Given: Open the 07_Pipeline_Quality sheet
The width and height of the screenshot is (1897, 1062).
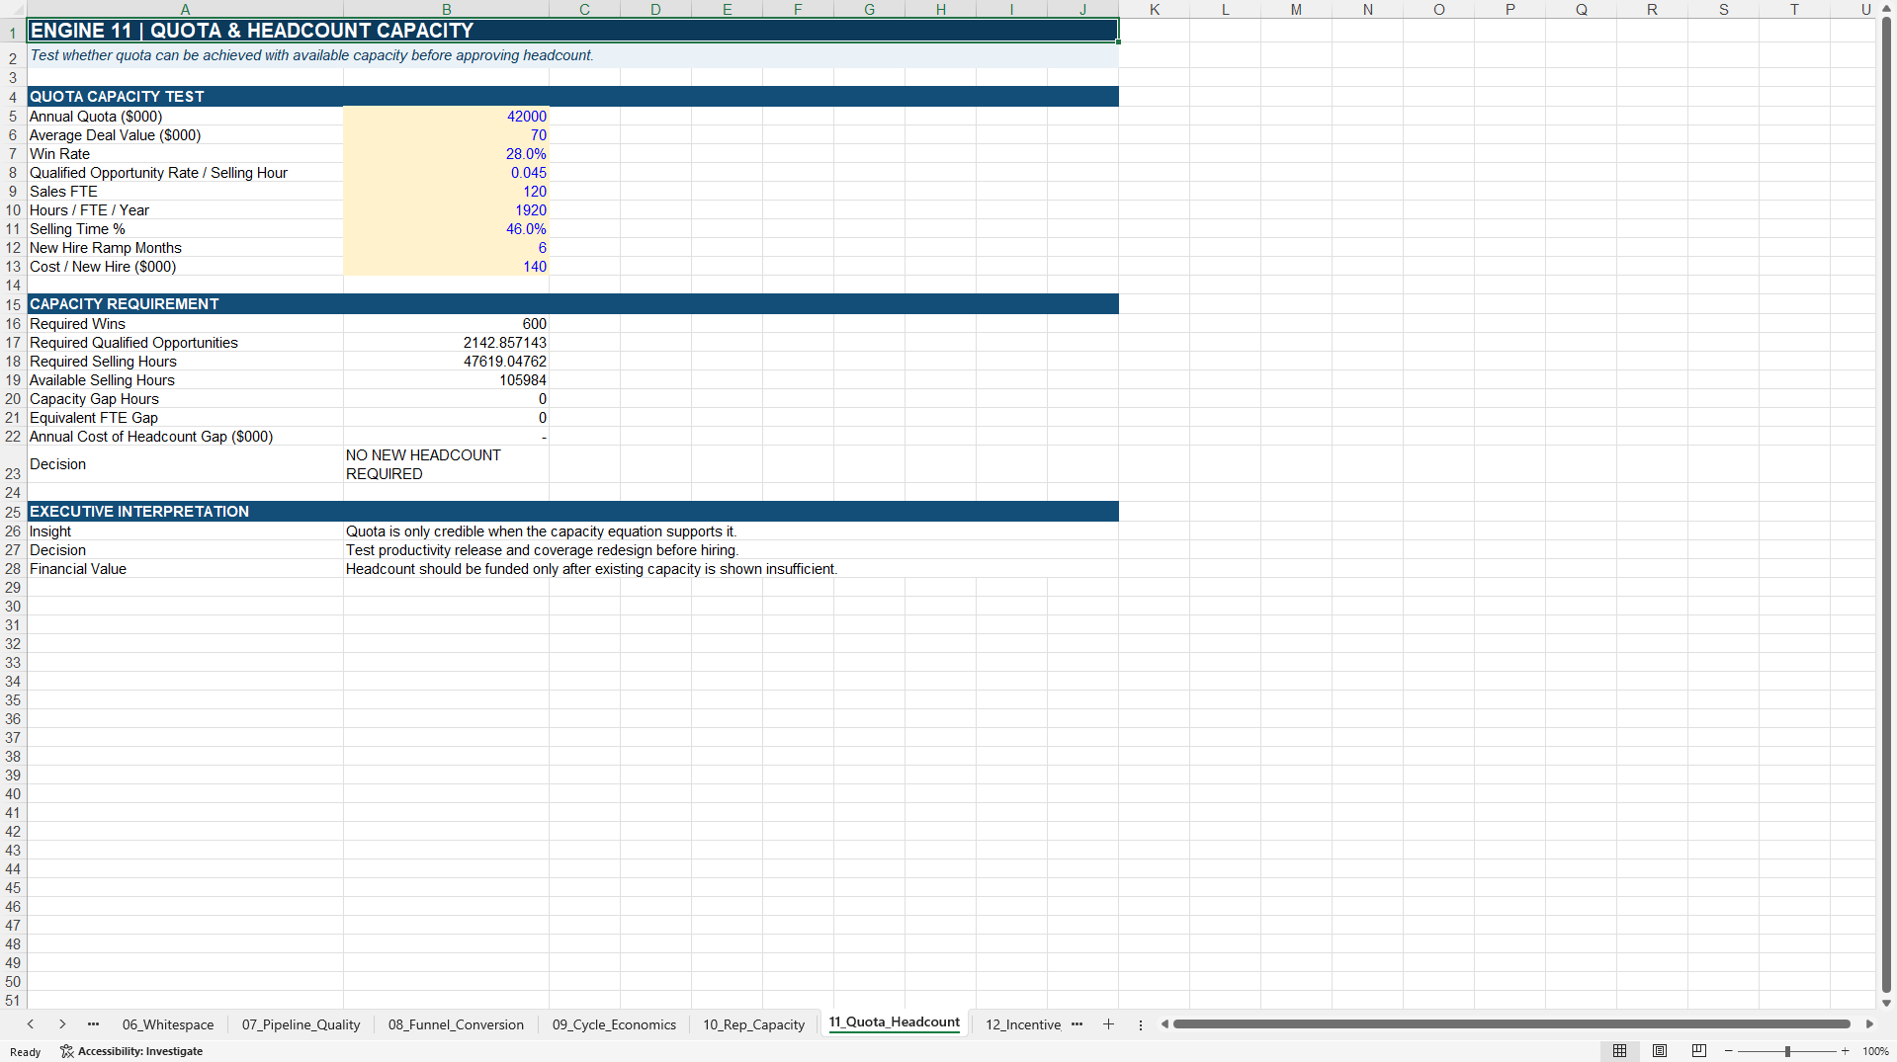Looking at the screenshot, I should pos(301,1024).
